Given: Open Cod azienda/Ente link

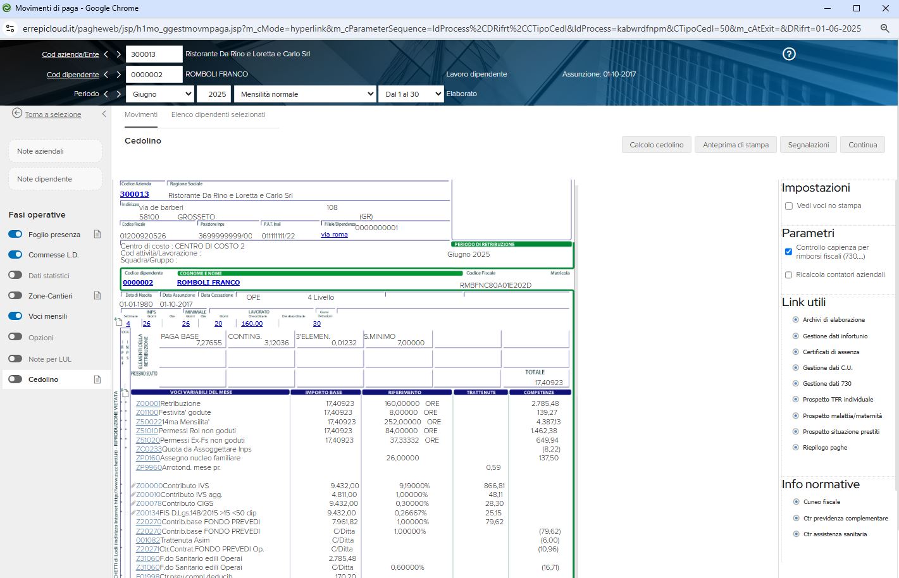Looking at the screenshot, I should click(71, 54).
